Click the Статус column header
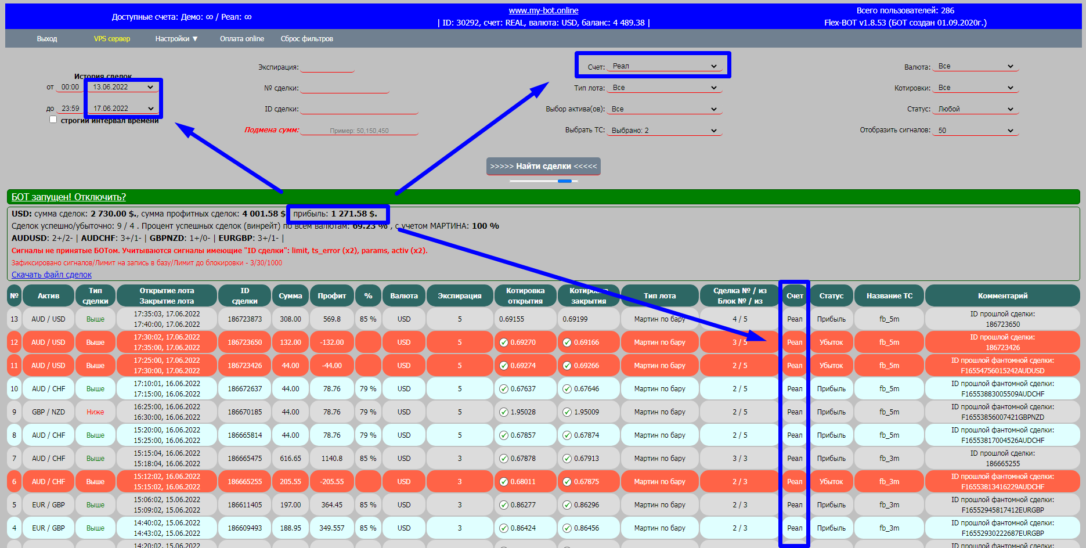Screen dimensions: 1086x548 [831, 295]
